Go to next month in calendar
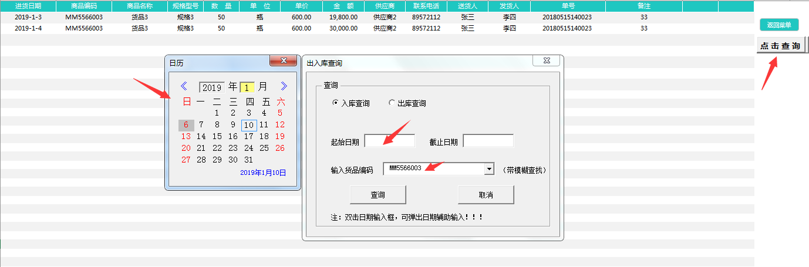 tap(284, 86)
